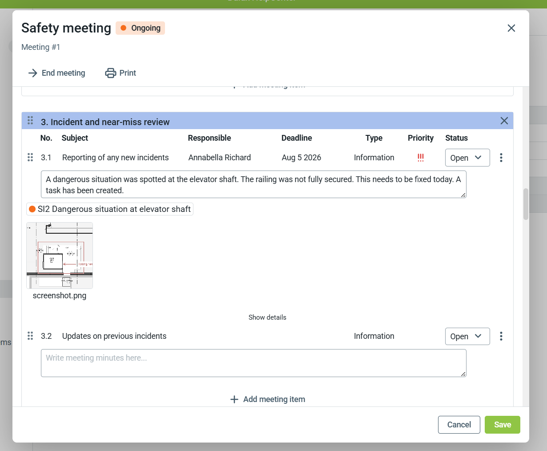This screenshot has height=451, width=547.
Task: Open three-dot menu for item 3.1
Action: (501, 158)
